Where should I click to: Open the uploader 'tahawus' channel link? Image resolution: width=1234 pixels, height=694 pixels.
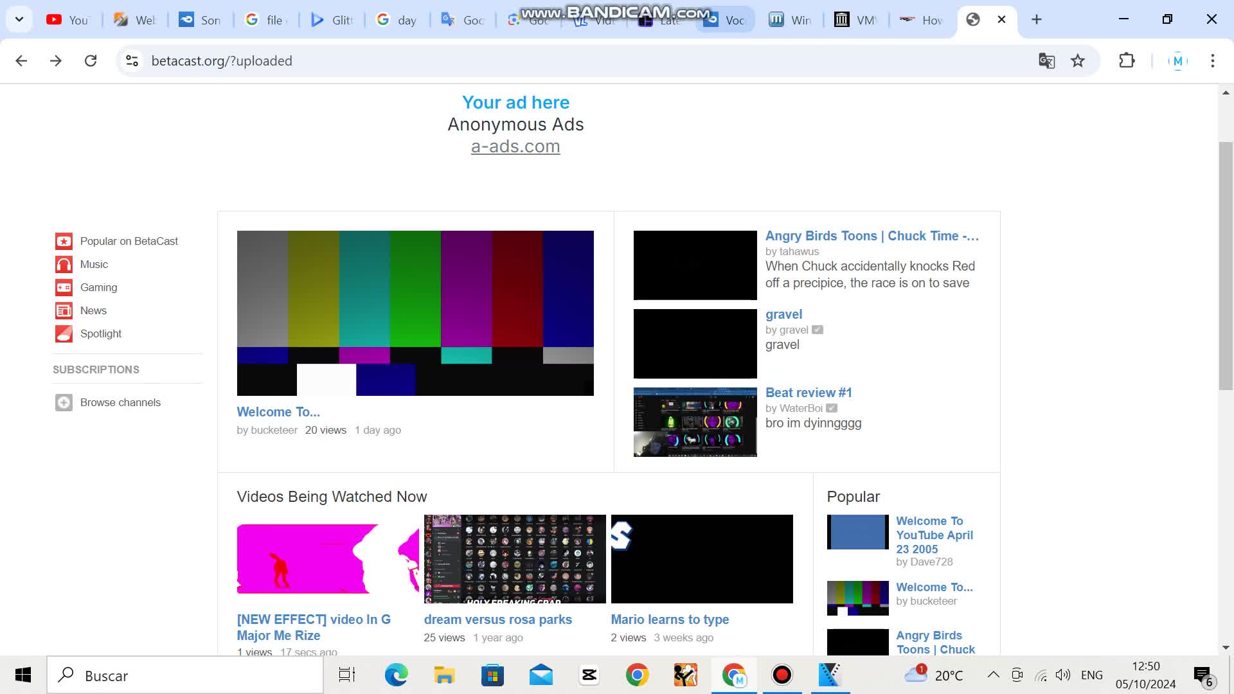click(799, 251)
